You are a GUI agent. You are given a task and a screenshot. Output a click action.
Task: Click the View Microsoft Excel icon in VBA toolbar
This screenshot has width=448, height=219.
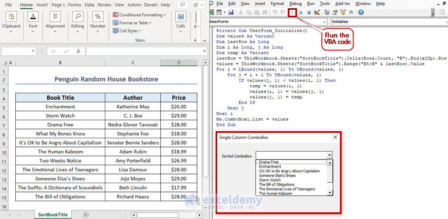pos(212,12)
